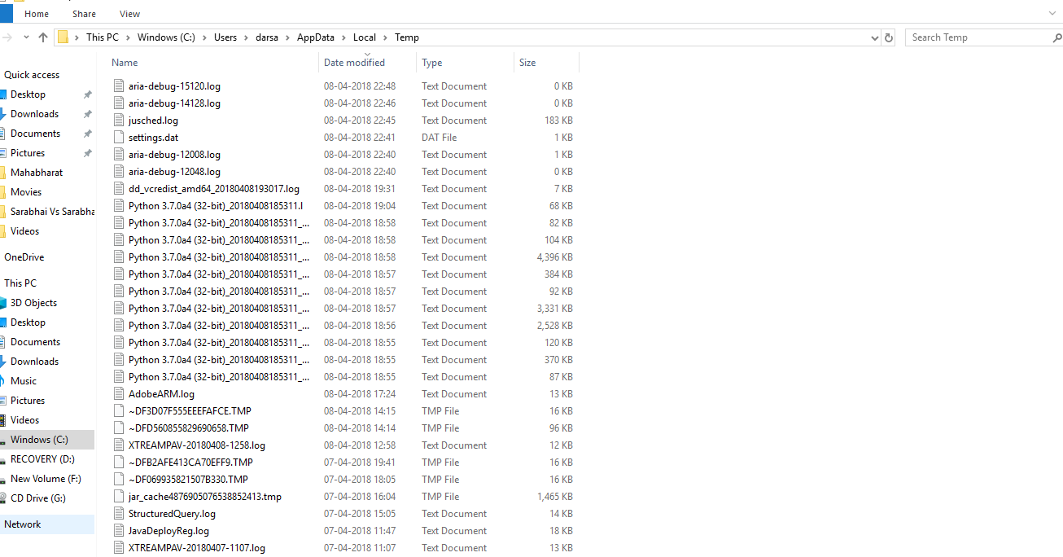1063x557 pixels.
Task: Open the Home ribbon tab
Action: coord(37,14)
